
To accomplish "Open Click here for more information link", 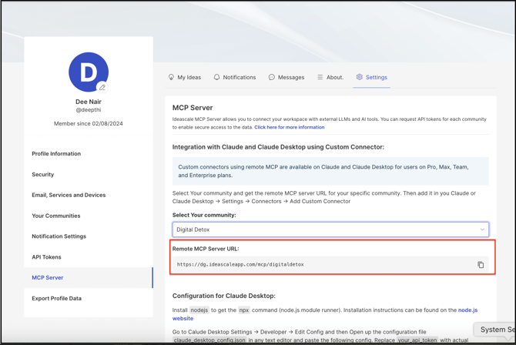I will (290, 127).
